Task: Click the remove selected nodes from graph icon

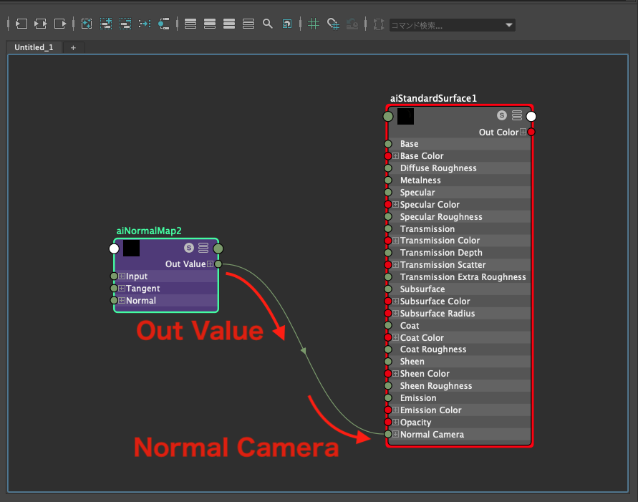Action: tap(125, 24)
